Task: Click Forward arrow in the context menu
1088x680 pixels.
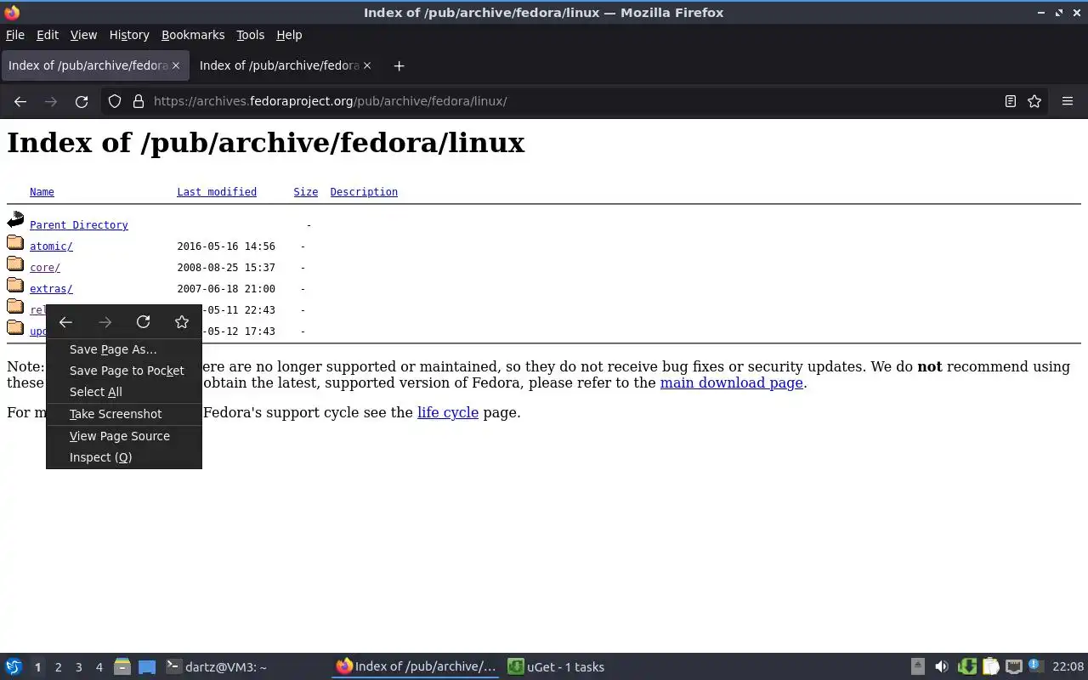Action: coord(105,322)
